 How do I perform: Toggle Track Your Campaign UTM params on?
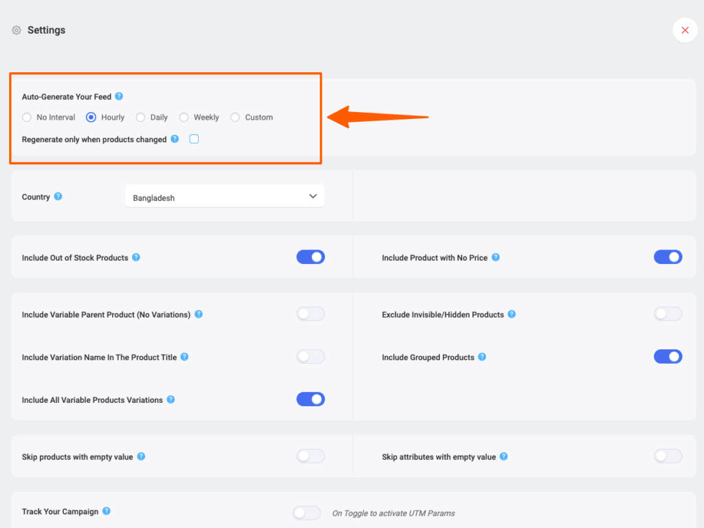(306, 513)
